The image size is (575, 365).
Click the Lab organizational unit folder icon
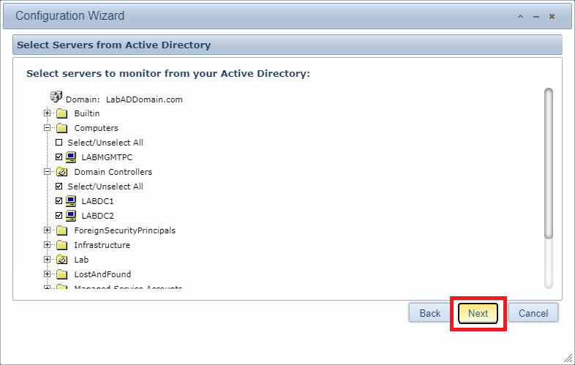coord(61,260)
